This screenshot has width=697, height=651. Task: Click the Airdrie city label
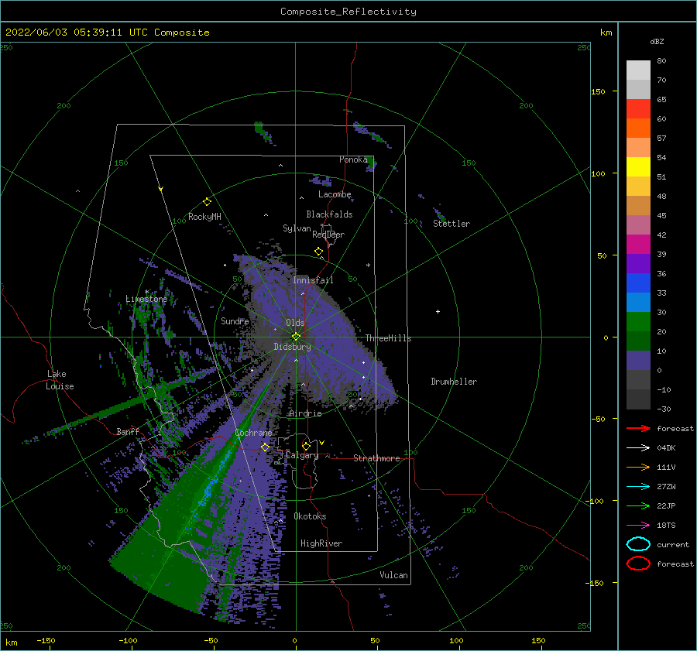click(x=305, y=413)
